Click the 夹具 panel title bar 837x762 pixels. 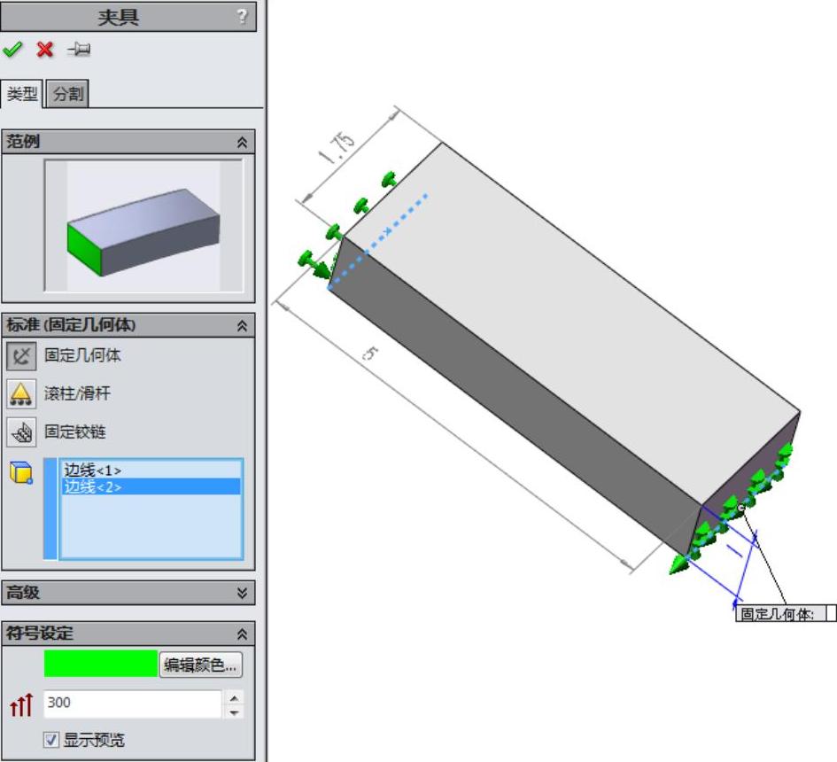tap(128, 17)
